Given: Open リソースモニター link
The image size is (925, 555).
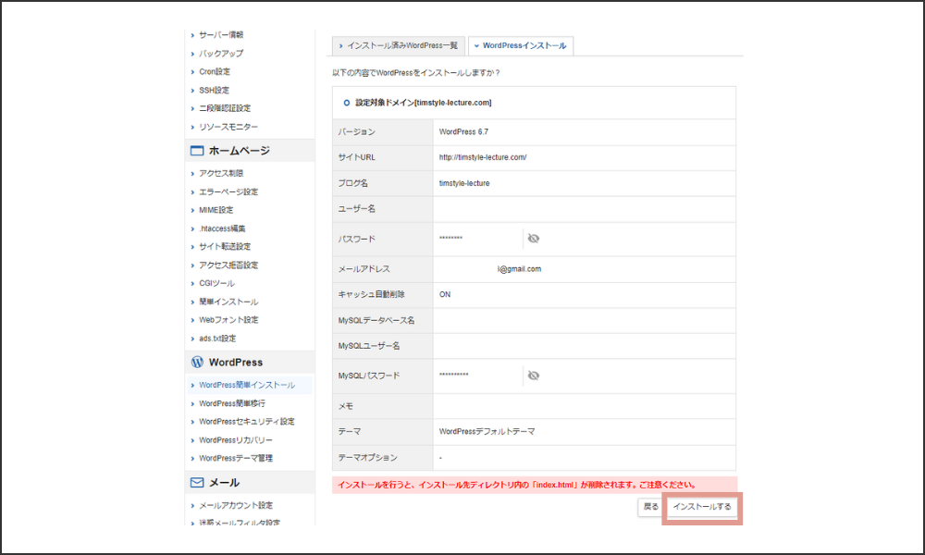Looking at the screenshot, I should 228,127.
